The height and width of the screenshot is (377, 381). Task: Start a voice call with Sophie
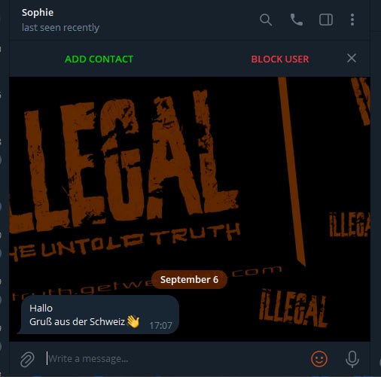pos(297,20)
